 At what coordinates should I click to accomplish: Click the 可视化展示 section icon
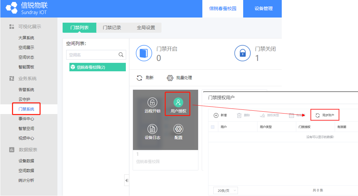[12, 27]
